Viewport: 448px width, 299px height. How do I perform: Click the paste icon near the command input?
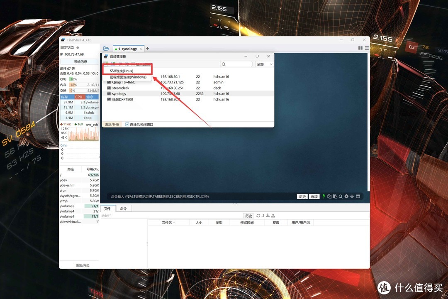coord(335,196)
